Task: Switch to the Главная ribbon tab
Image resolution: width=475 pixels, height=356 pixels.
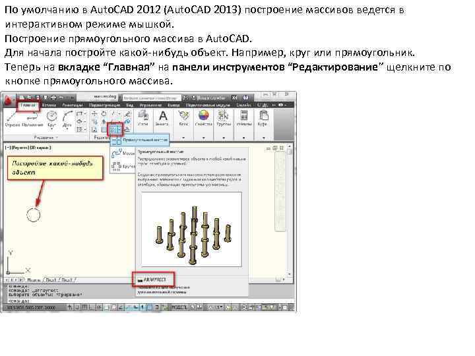Action: [28, 105]
